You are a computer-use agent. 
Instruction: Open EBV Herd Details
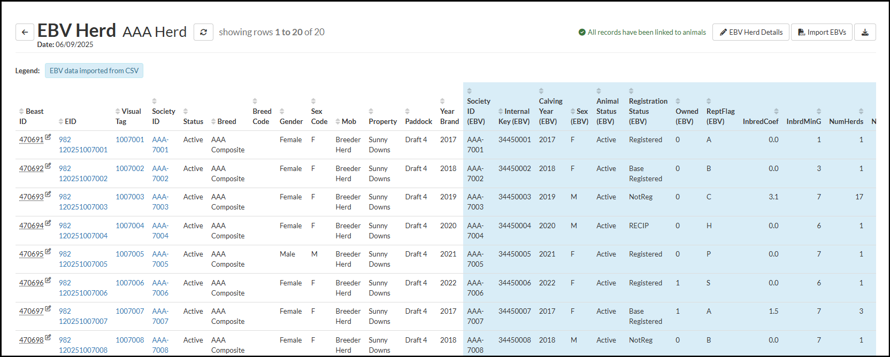(x=750, y=33)
